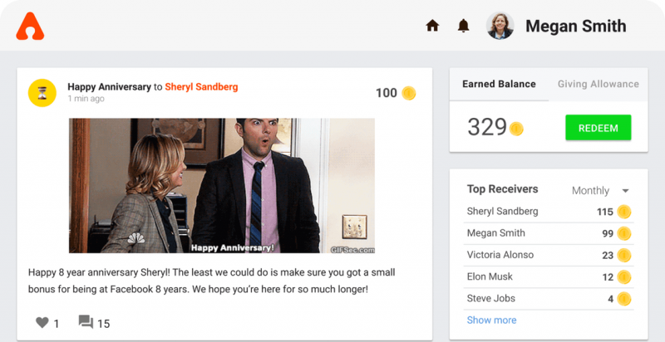Viewport: 665px width, 342px height.
Task: Switch to the Giving Allowance tab
Action: coord(598,84)
